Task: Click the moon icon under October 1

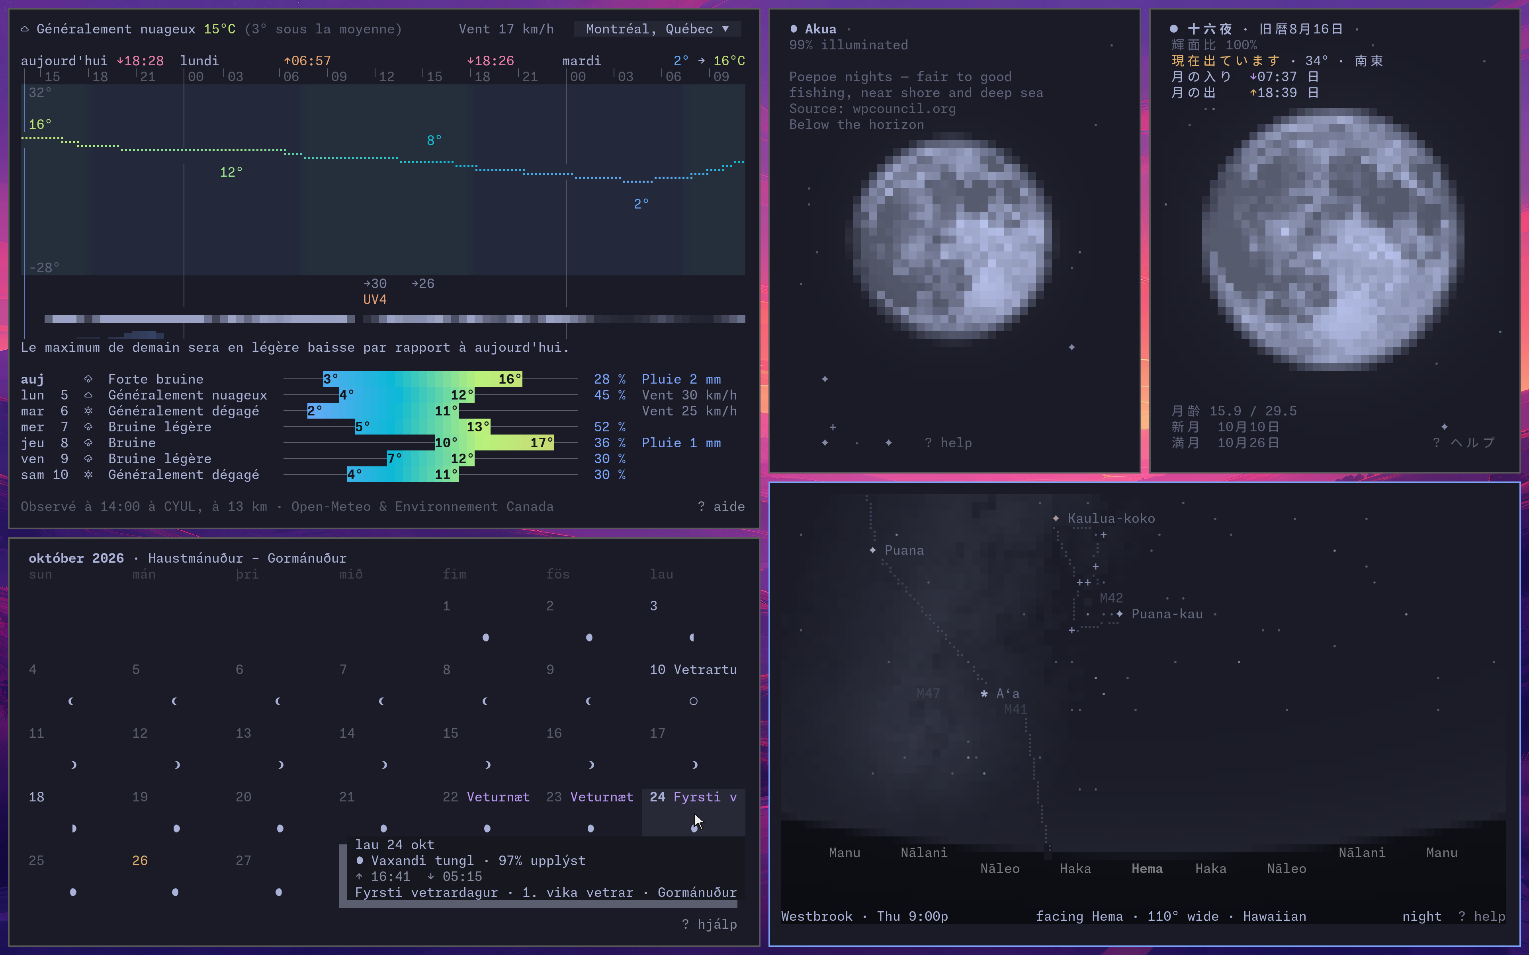Action: point(485,638)
